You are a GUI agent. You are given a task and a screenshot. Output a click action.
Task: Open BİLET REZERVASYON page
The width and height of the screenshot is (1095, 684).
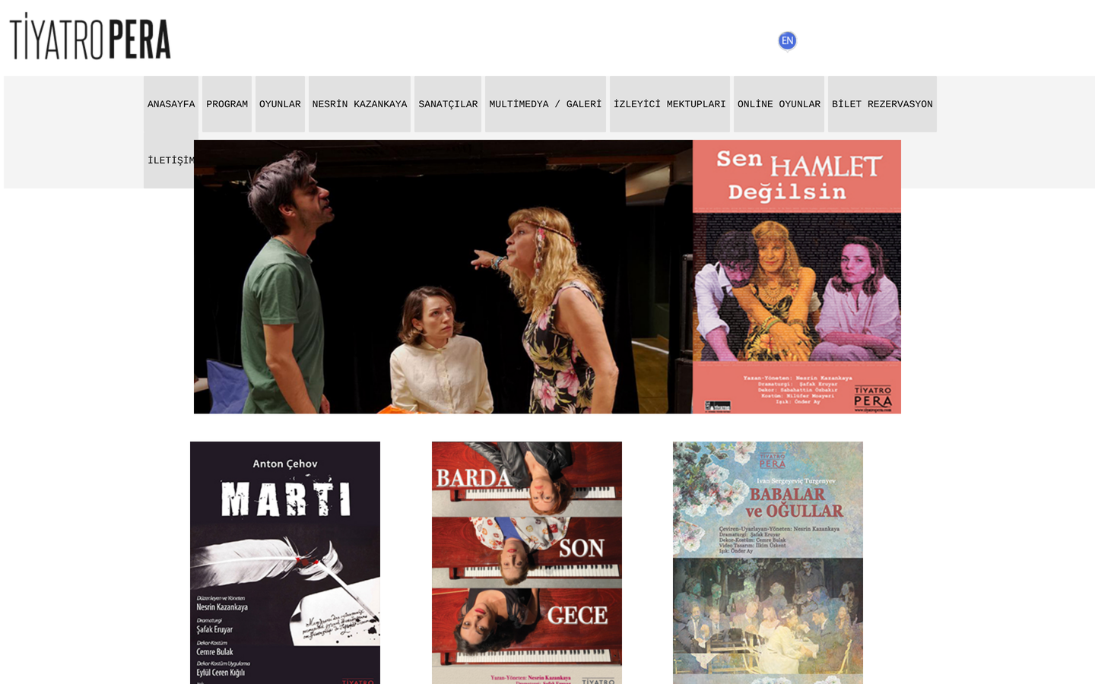coord(882,104)
